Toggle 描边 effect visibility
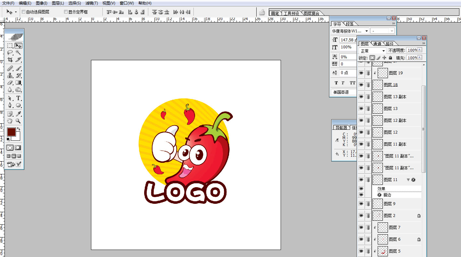The height and width of the screenshot is (257, 461). (361, 195)
